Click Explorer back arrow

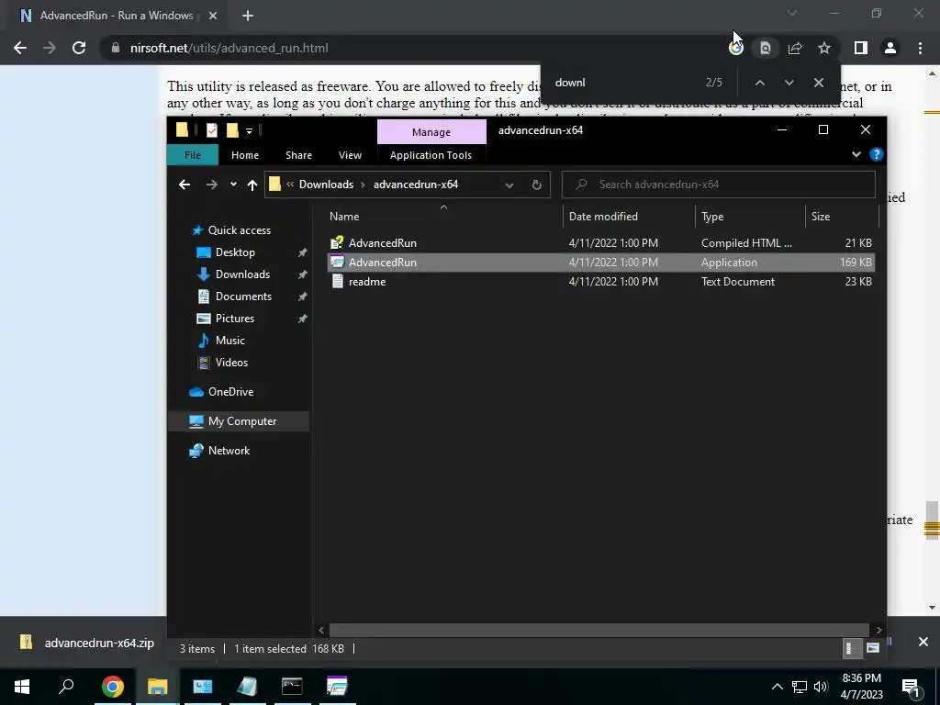[184, 185]
